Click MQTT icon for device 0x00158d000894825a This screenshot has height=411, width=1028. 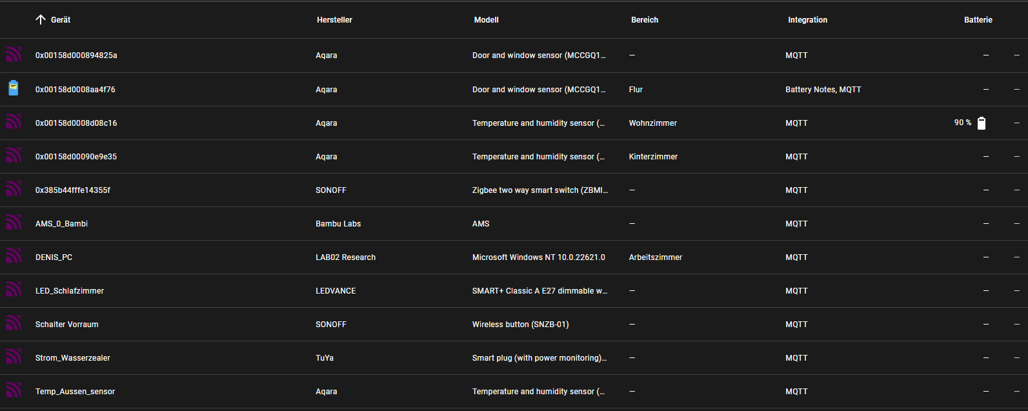[14, 55]
